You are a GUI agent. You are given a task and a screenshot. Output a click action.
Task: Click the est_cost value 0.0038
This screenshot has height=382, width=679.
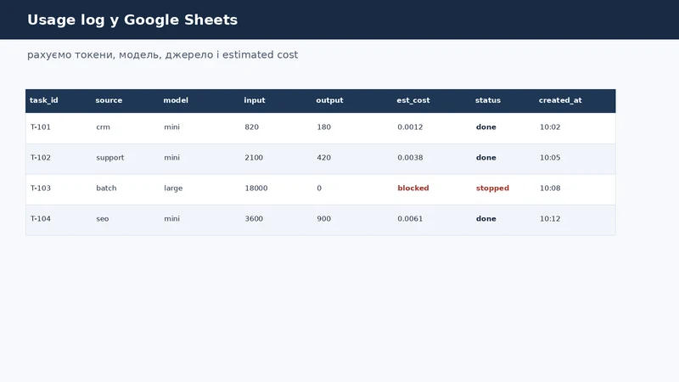[410, 158]
